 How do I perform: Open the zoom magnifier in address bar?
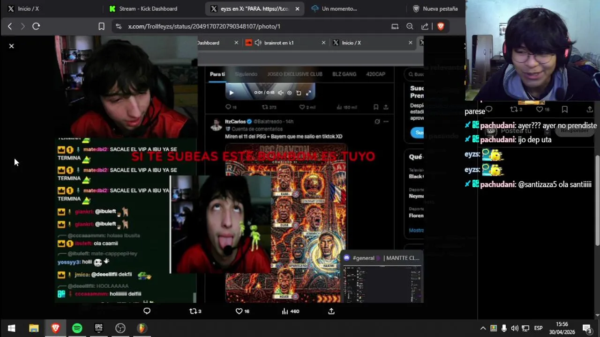point(410,27)
